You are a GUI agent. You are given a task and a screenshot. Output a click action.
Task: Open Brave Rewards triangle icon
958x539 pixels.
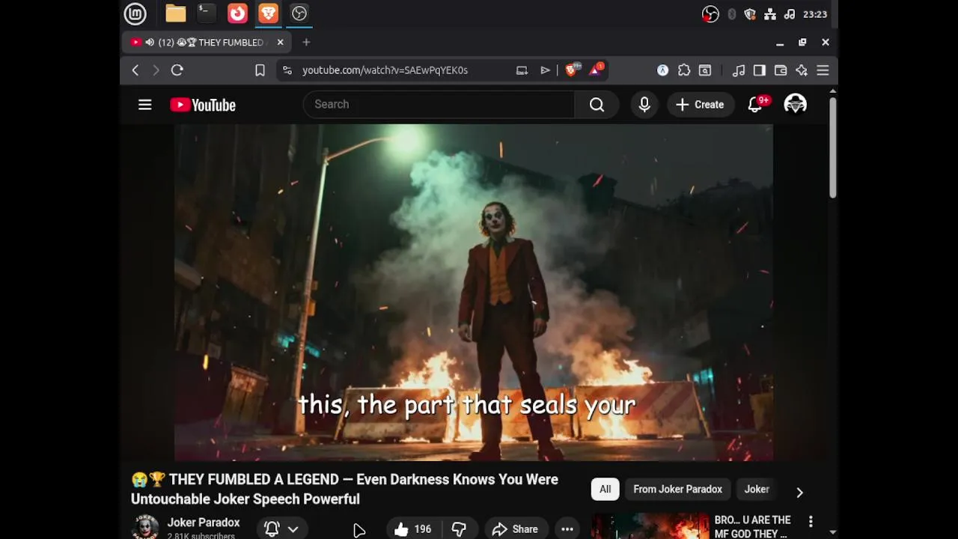point(597,70)
